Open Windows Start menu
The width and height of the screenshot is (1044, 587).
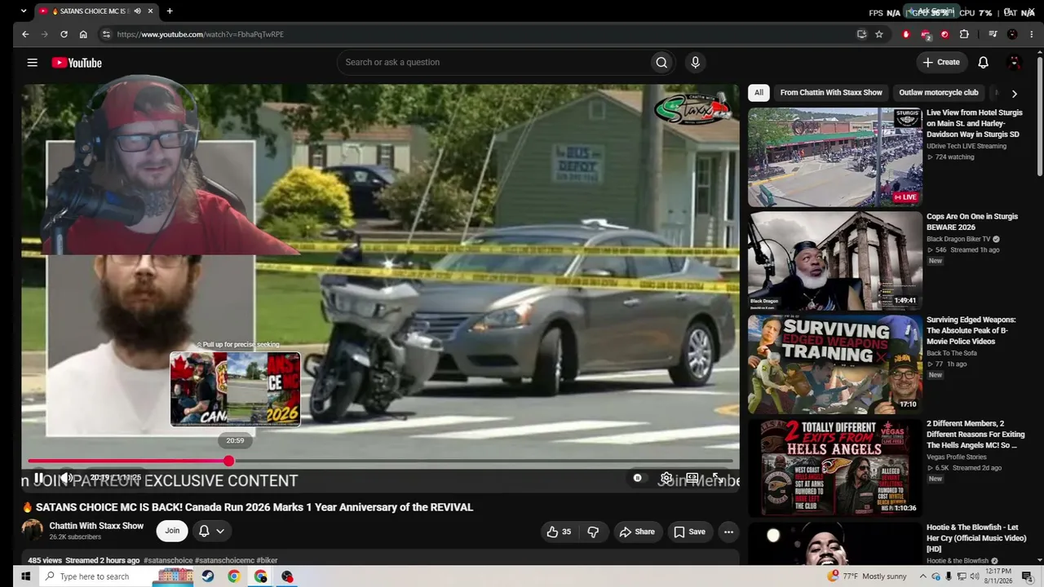coord(25,576)
